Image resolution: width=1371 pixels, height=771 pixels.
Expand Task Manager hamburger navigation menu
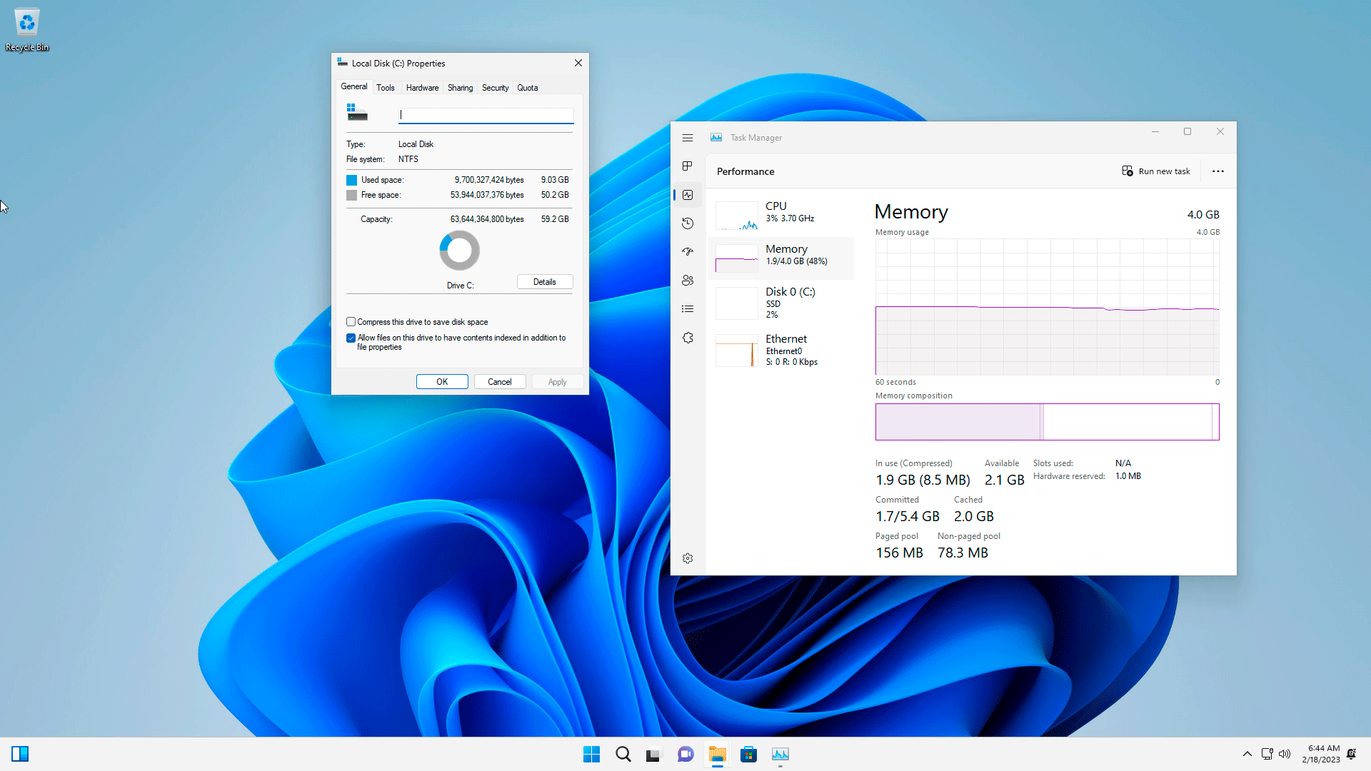(x=687, y=138)
